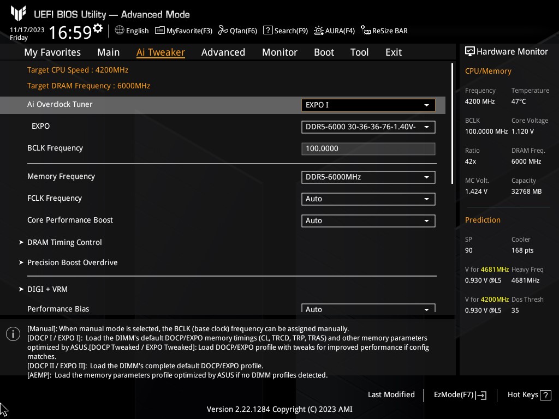Open the Tool tab
This screenshot has height=419, width=559.
pyautogui.click(x=359, y=52)
